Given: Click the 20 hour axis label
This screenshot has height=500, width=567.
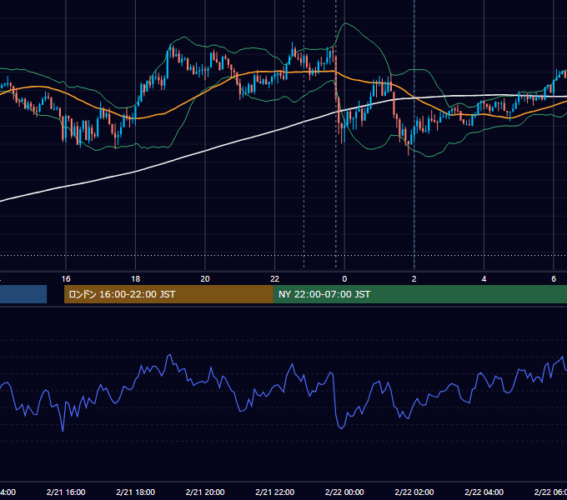Looking at the screenshot, I should (205, 279).
